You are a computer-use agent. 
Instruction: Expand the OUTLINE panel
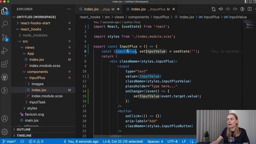click(x=24, y=130)
